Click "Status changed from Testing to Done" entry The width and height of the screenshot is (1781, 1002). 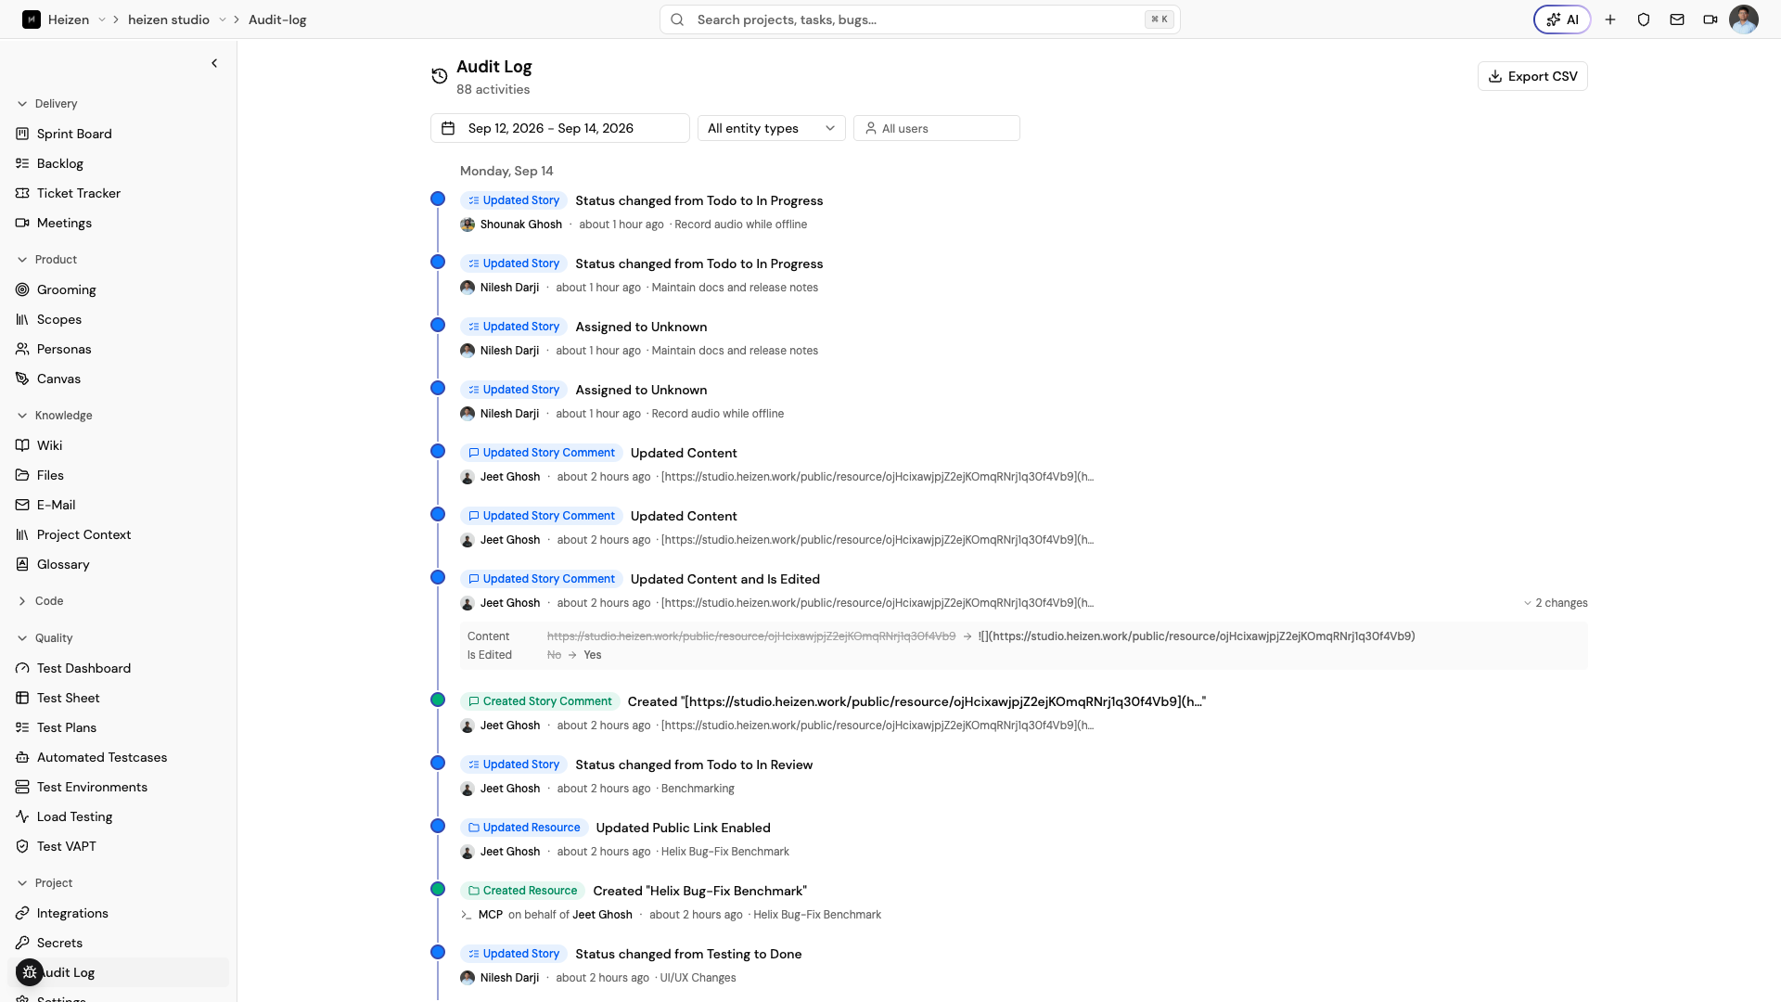click(x=688, y=954)
